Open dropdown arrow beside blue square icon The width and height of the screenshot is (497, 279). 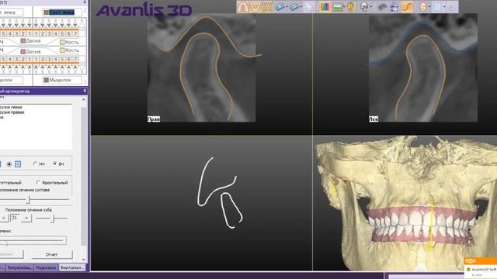pyautogui.click(x=444, y=7)
